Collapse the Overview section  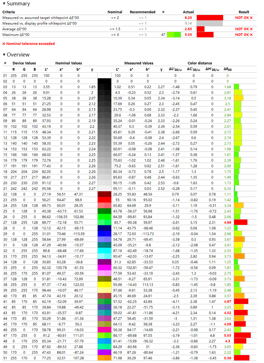click(x=4, y=55)
